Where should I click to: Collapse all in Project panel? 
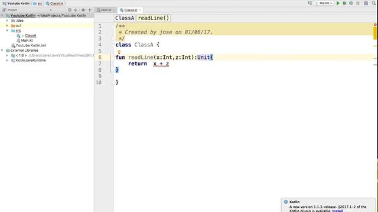[76, 10]
